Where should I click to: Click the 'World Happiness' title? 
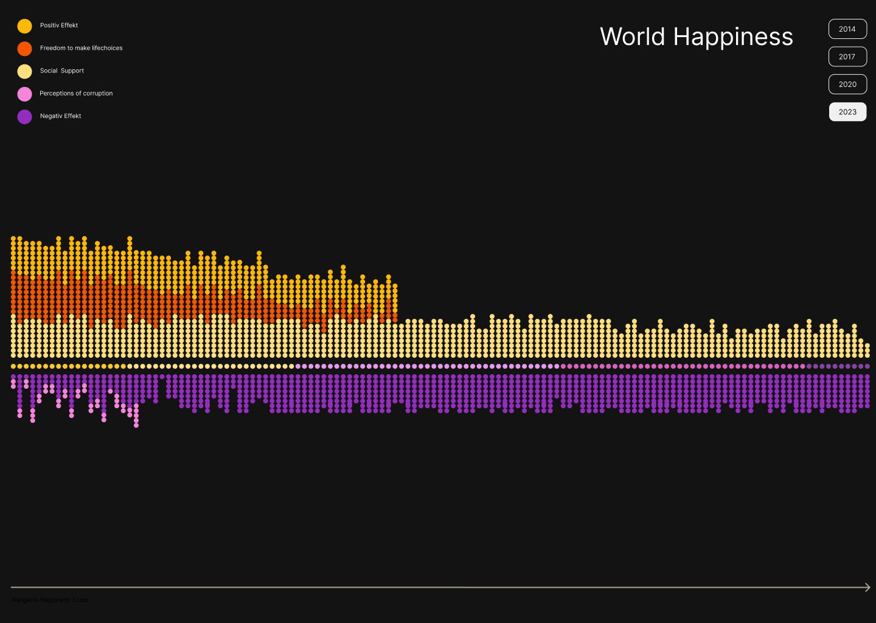pyautogui.click(x=697, y=37)
